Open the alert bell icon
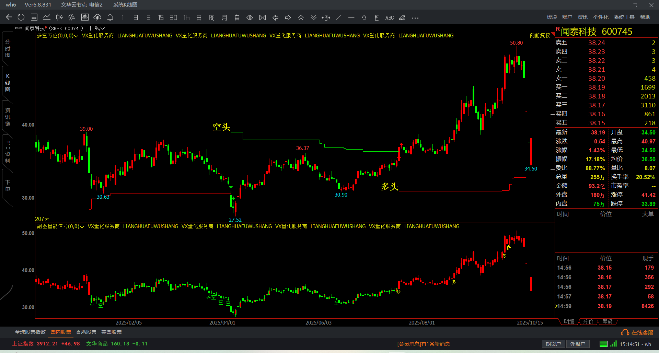The height and width of the screenshot is (353, 659). (x=110, y=17)
